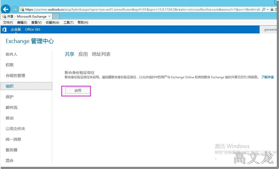
Task: Select 邮件流 in the left navigation
Action: tap(12, 108)
